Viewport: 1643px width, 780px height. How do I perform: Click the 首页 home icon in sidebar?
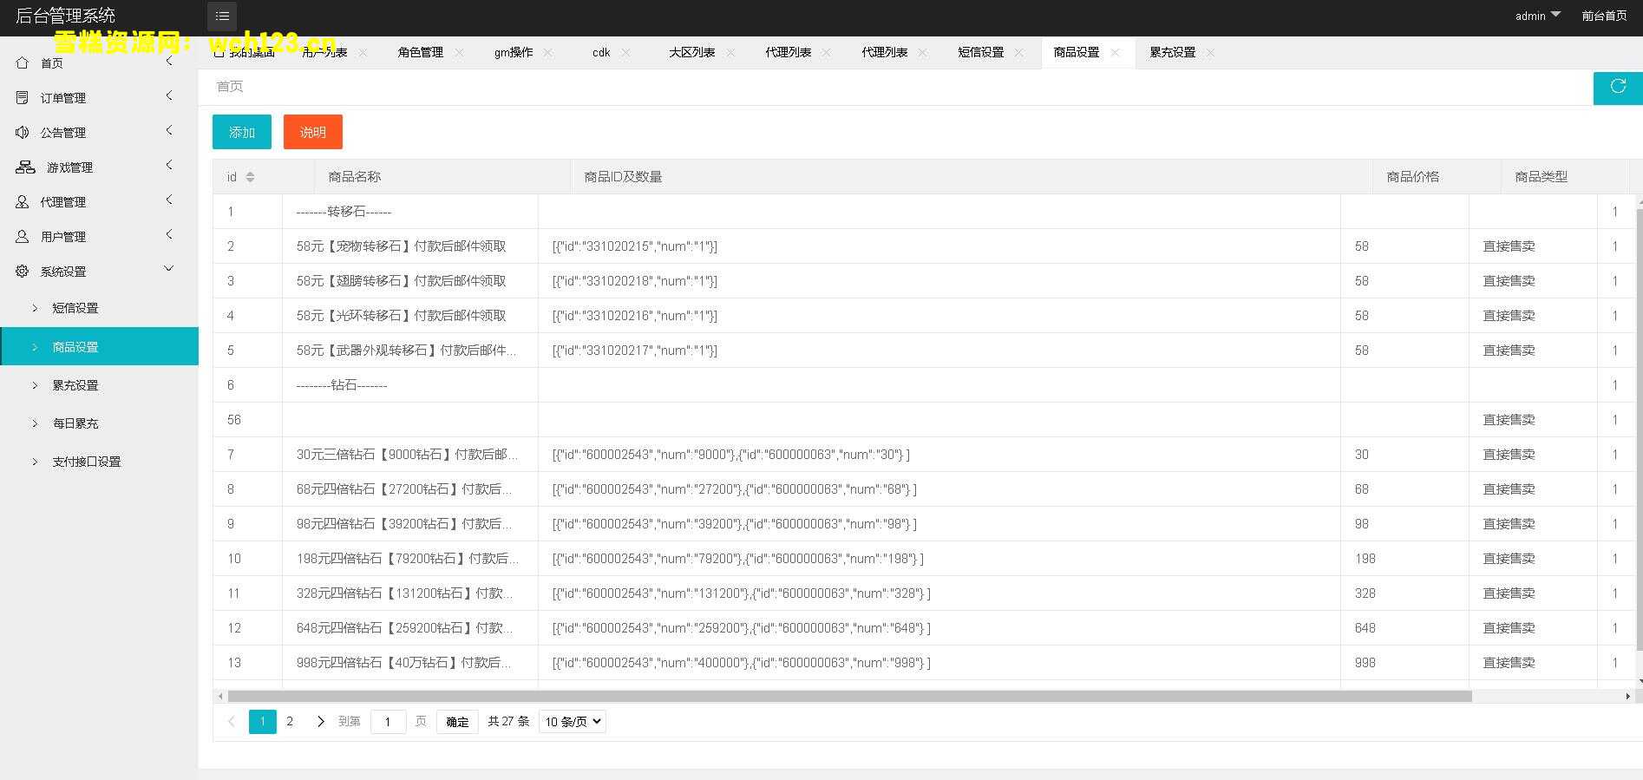(x=23, y=62)
